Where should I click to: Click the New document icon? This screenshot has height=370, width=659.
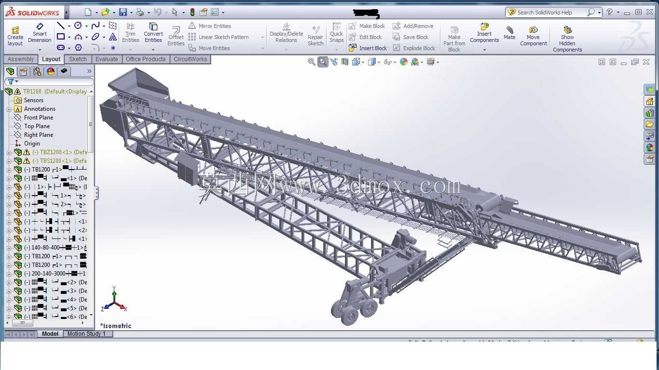(x=87, y=12)
